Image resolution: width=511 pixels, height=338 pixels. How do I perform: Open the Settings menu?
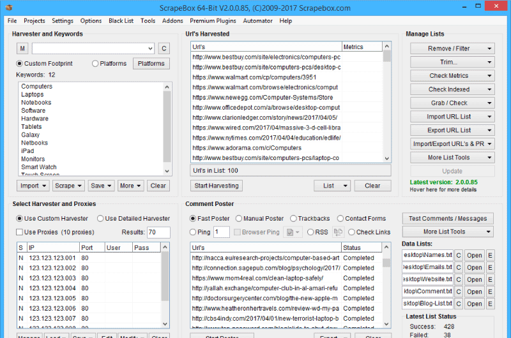tap(63, 21)
